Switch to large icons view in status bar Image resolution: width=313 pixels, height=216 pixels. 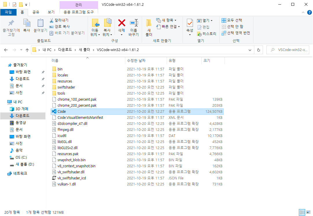click(308, 212)
